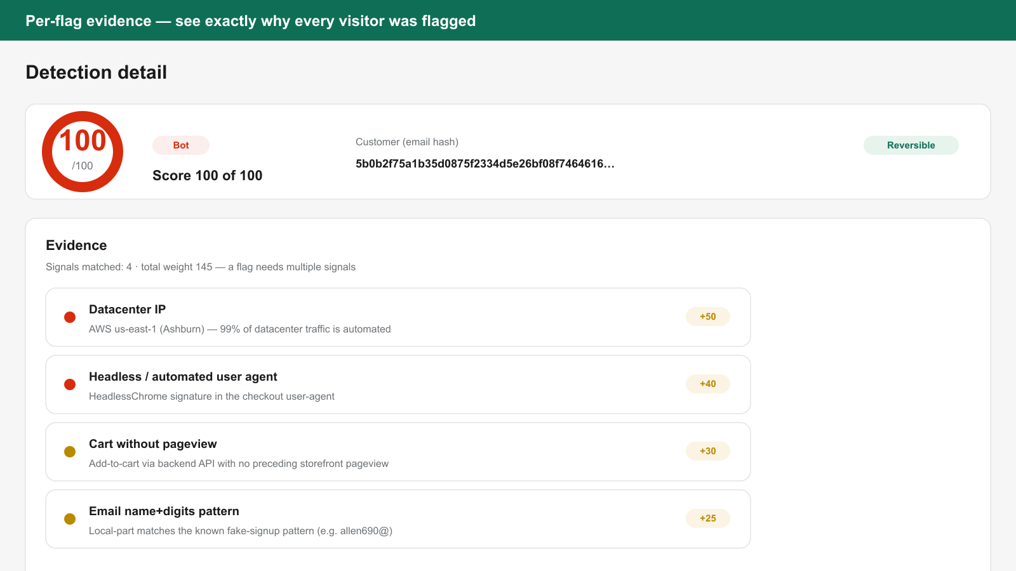Select the Cart without pageview evidence title
The image size is (1016, 571).
coord(153,444)
